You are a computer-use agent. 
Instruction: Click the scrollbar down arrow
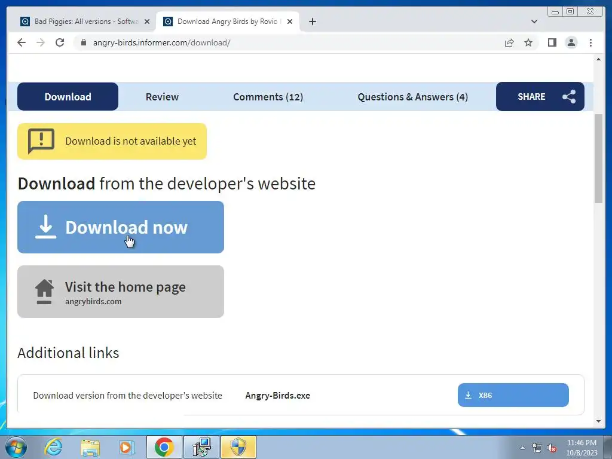click(598, 421)
